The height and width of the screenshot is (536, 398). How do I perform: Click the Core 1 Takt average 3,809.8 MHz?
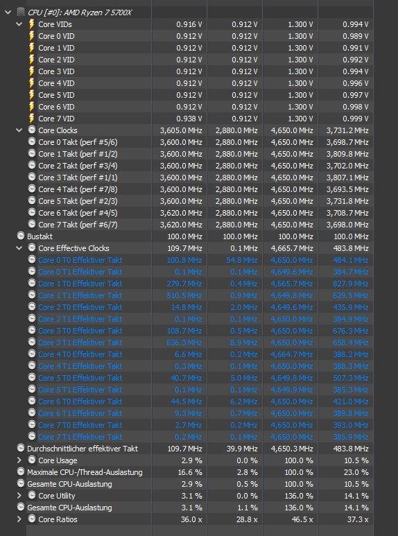coord(347,154)
